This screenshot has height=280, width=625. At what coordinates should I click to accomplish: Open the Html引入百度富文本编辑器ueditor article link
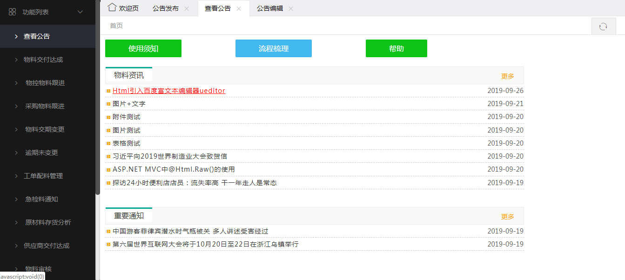coord(169,91)
